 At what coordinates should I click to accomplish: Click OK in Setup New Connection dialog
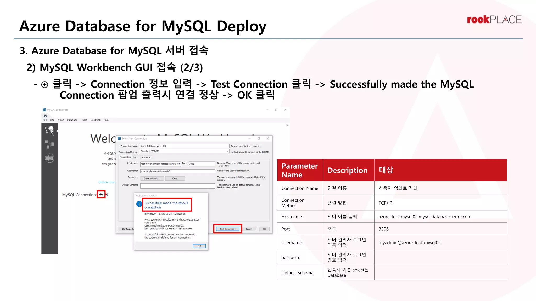(x=264, y=229)
